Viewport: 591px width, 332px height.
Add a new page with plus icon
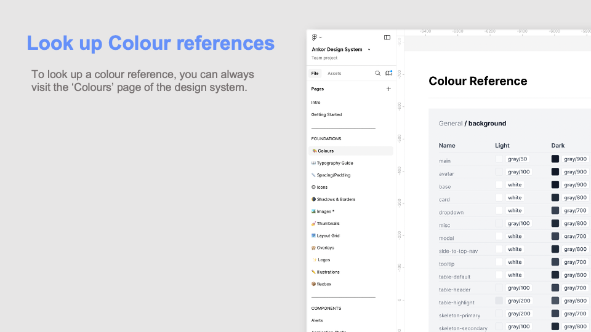(x=388, y=89)
